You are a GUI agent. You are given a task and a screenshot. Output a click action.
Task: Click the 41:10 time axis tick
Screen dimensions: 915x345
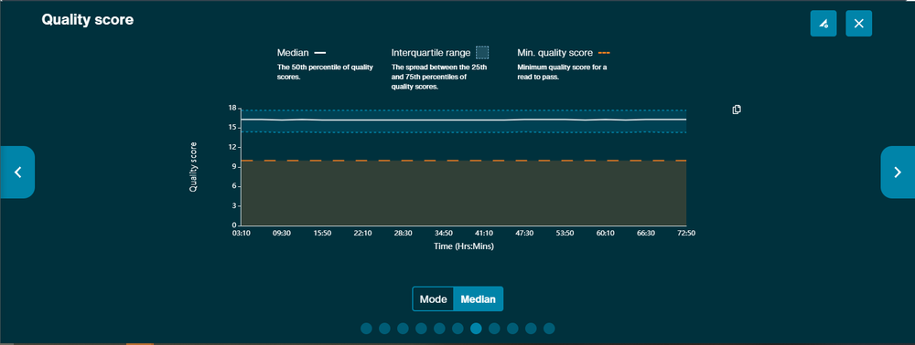point(484,233)
